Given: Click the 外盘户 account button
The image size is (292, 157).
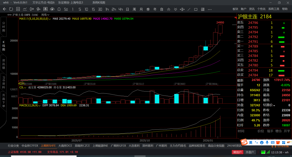Looking at the screenshot, I should (250, 152).
